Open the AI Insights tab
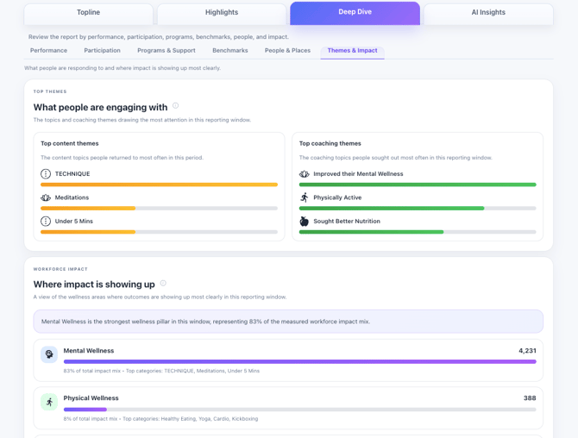The height and width of the screenshot is (438, 578). click(488, 14)
